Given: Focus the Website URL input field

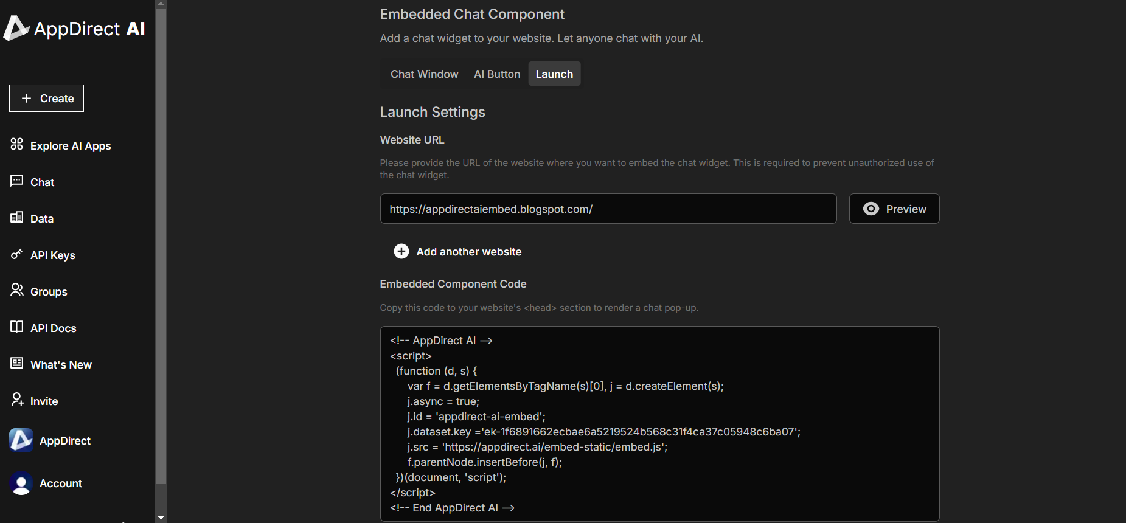Looking at the screenshot, I should pyautogui.click(x=608, y=209).
